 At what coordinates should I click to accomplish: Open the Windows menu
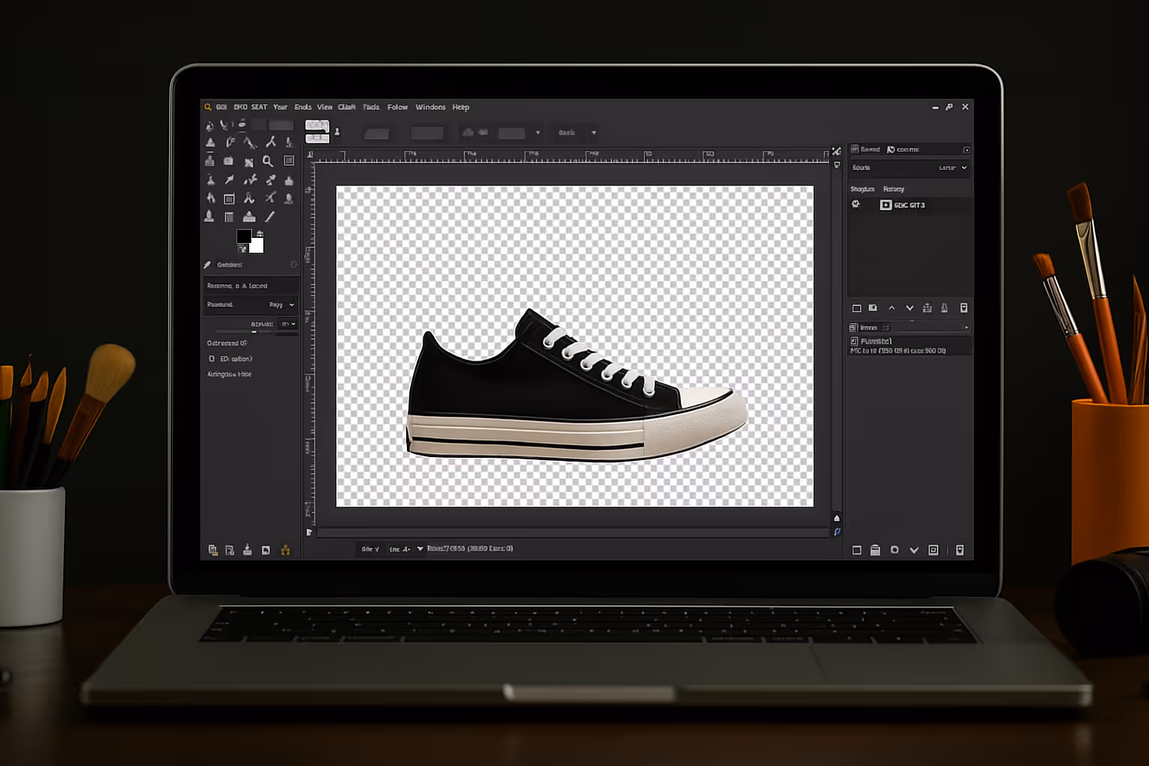point(430,107)
